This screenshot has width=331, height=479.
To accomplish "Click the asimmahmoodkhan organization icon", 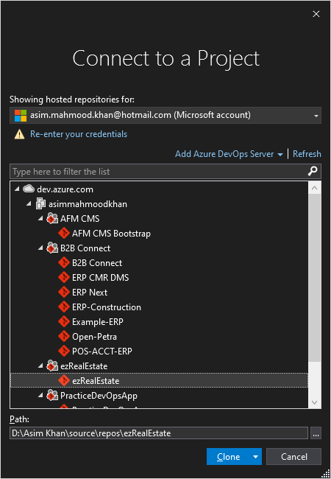I will (x=40, y=203).
